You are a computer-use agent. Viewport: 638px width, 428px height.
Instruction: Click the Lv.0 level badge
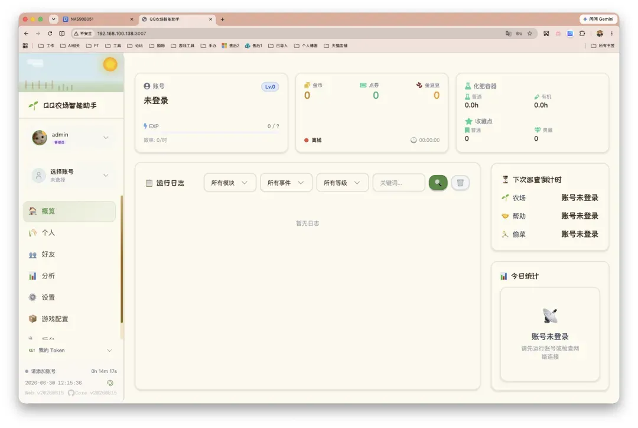270,86
